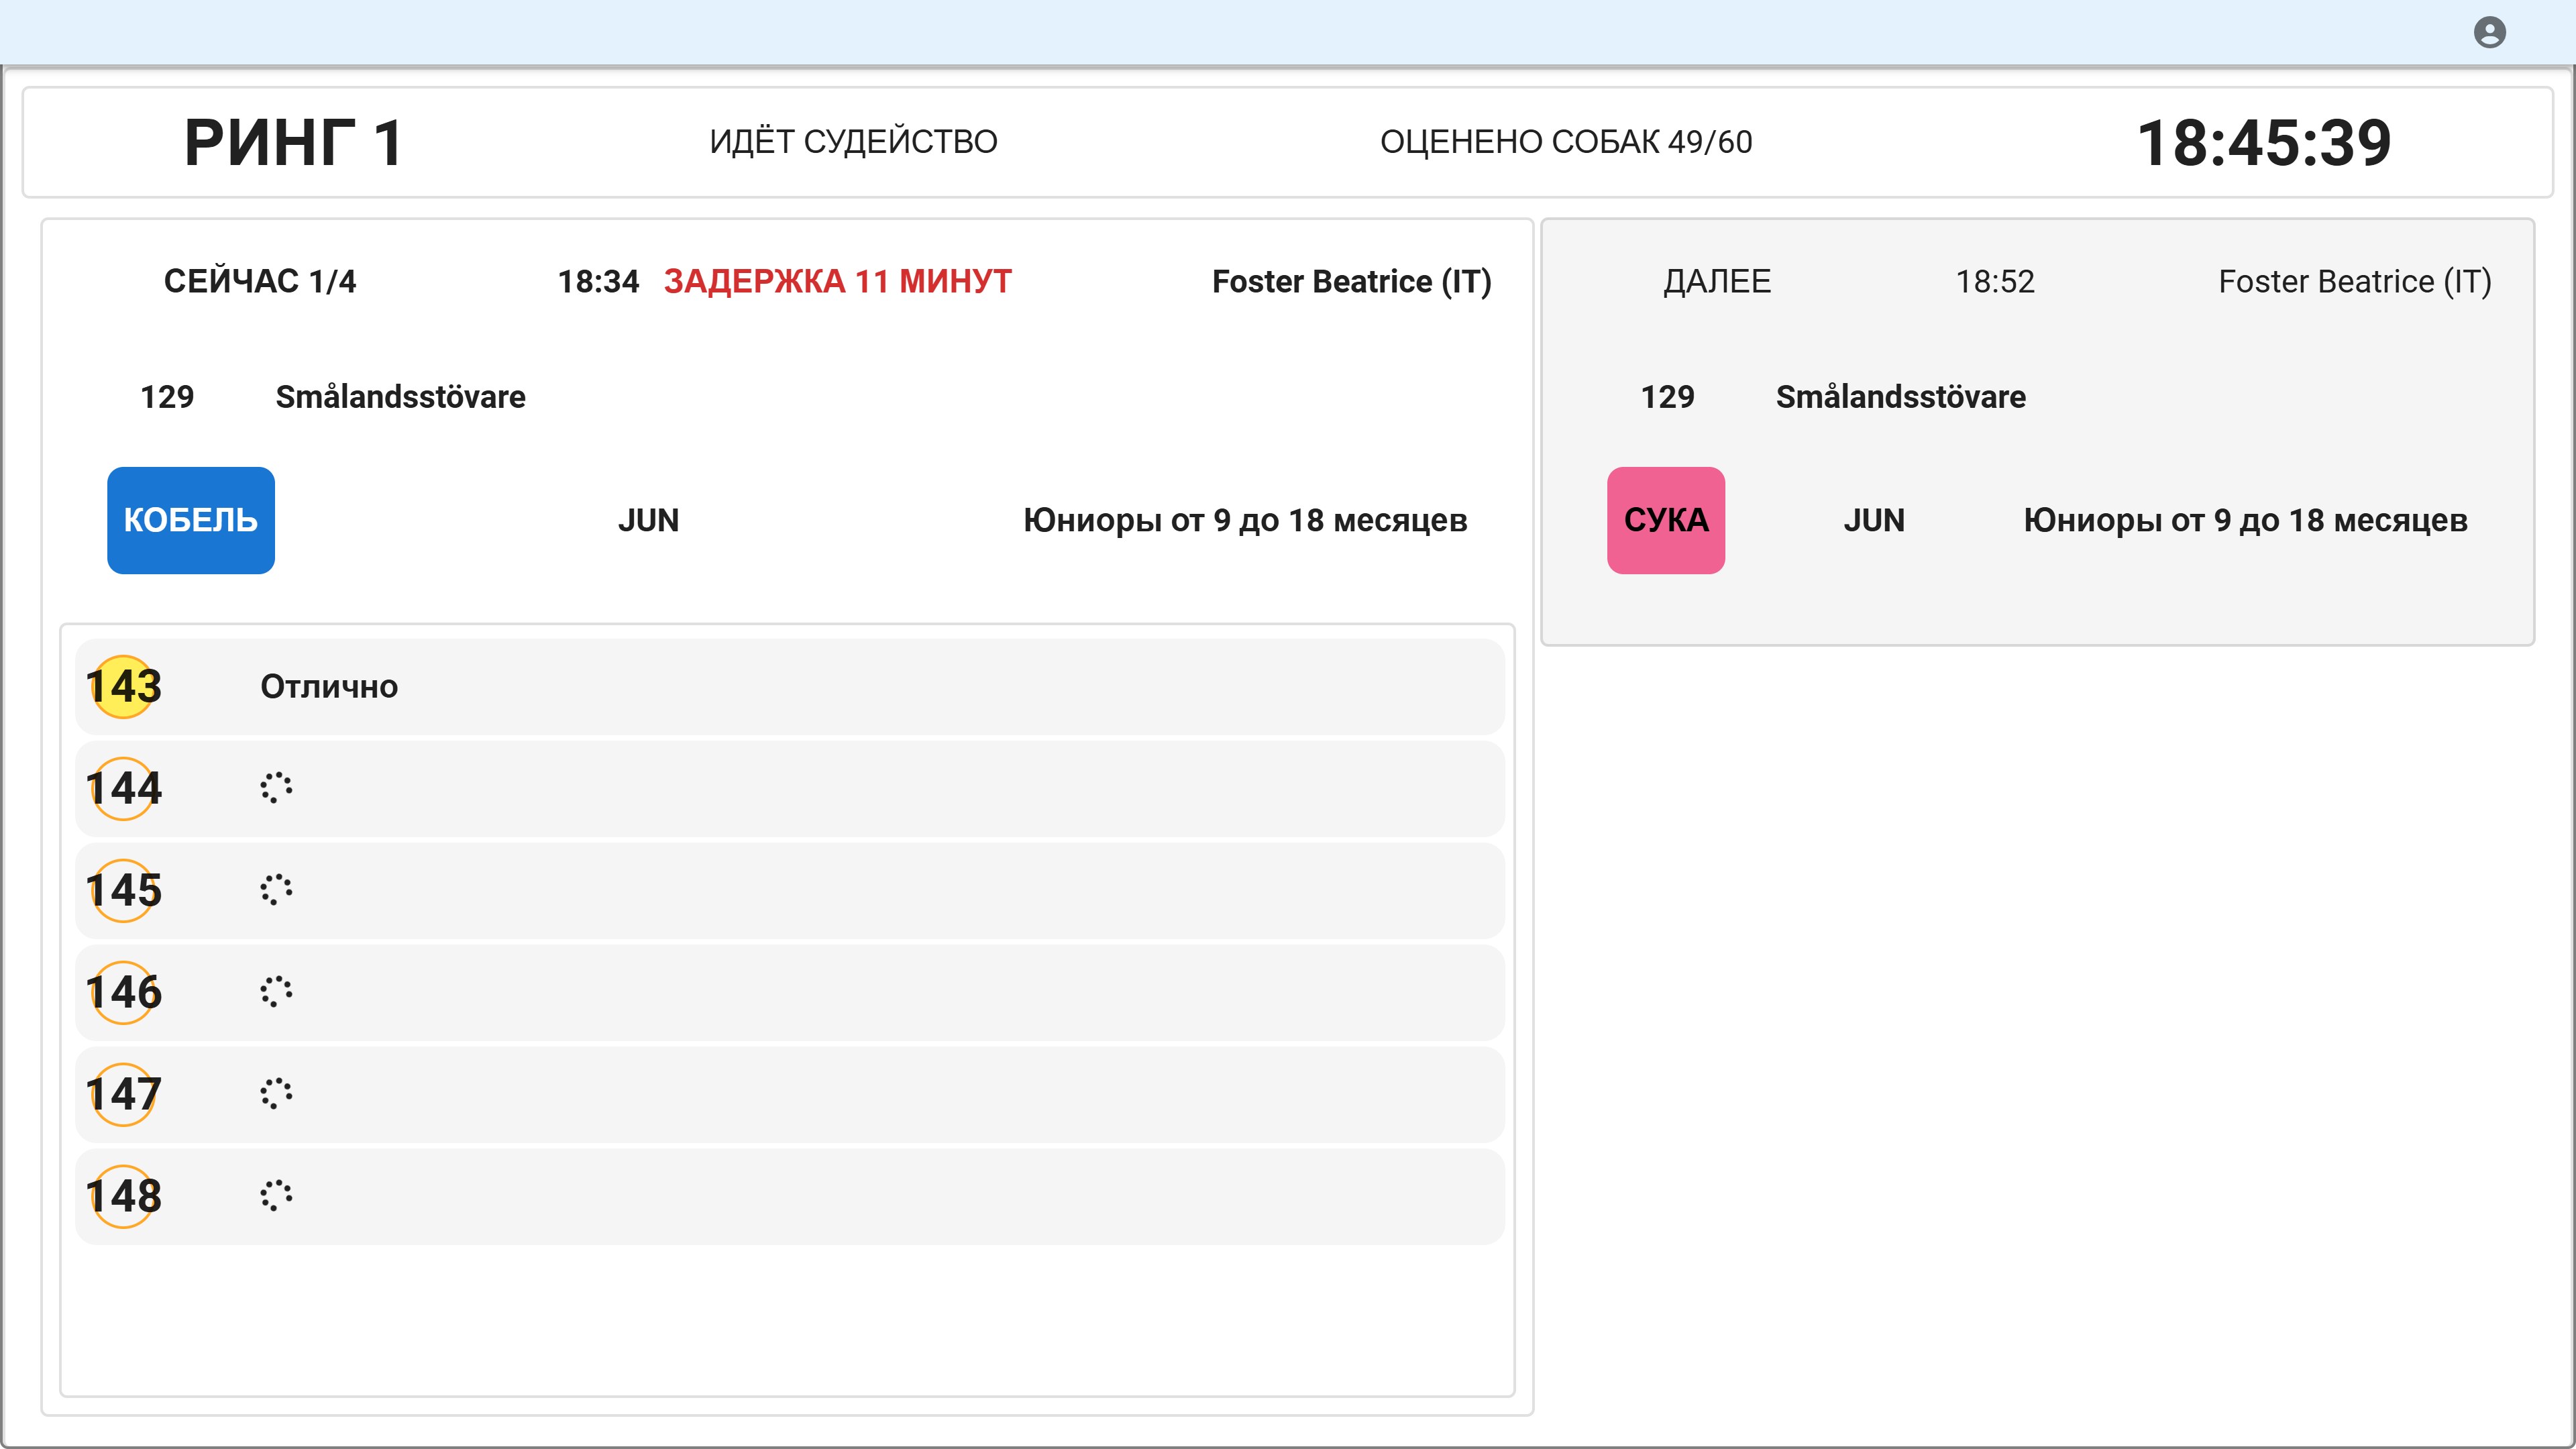
Task: Click the 18:34 scheduled time
Action: 598,282
